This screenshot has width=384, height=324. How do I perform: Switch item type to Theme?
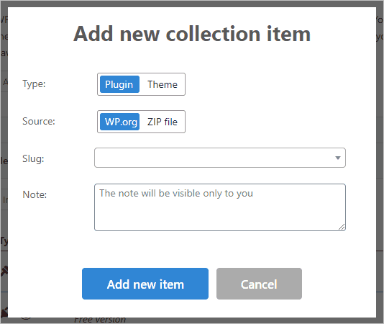coord(163,84)
